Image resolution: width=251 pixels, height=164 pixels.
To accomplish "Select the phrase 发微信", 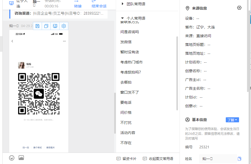I will point(126,42).
